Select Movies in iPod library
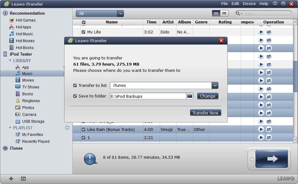Viewport: 298px width, 184px height. [25, 80]
